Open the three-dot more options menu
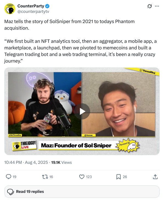This screenshot has height=200, width=164. [157, 6]
